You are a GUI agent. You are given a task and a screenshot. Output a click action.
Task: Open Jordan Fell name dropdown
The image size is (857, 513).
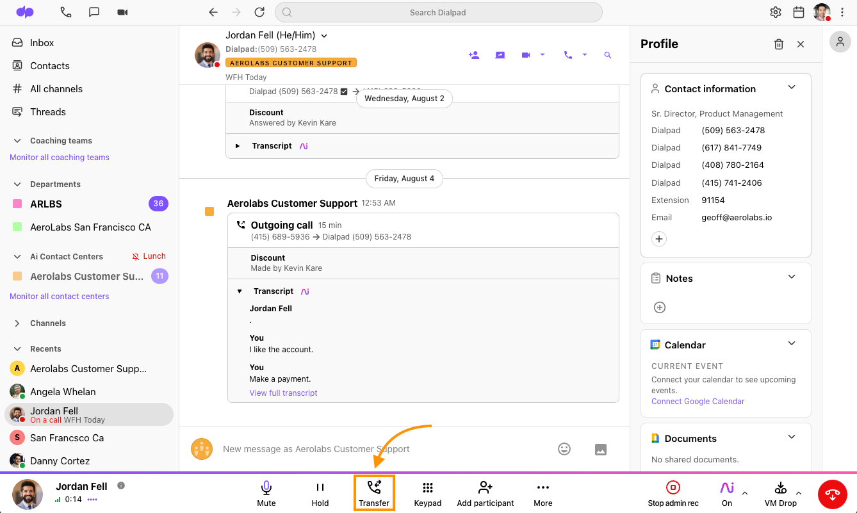pyautogui.click(x=324, y=36)
